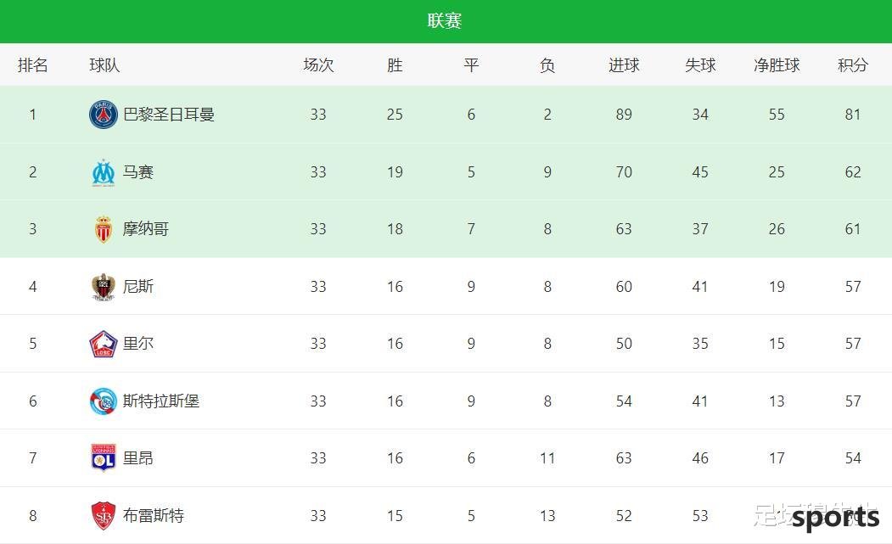Click the 失球 column header
The width and height of the screenshot is (892, 544).
point(700,64)
